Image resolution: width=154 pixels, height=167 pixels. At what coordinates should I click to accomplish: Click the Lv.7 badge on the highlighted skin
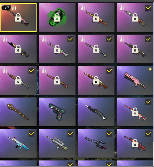[x=6, y=8]
